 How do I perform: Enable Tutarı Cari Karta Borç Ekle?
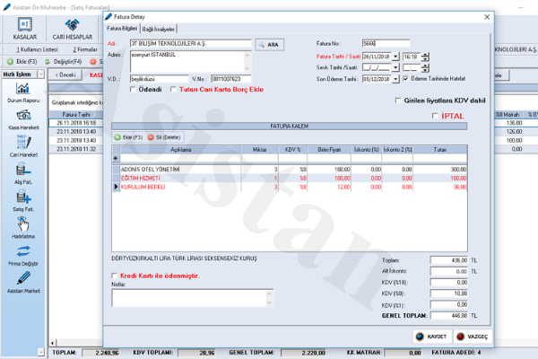(173, 90)
